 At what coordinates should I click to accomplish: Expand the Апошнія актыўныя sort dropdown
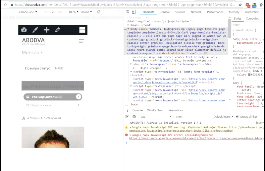[x=53, y=118]
